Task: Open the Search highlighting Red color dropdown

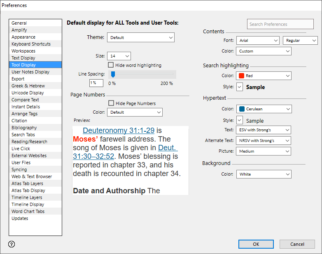Action: click(x=264, y=76)
